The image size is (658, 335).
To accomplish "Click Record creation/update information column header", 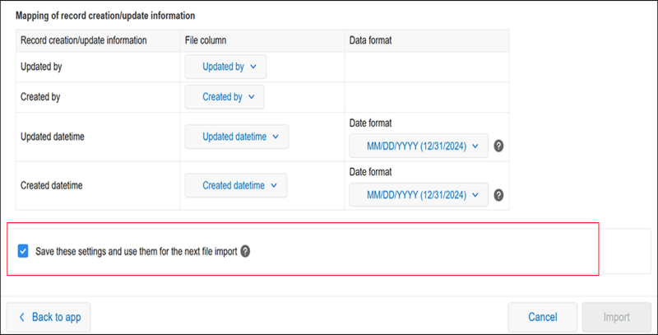I will [x=83, y=40].
